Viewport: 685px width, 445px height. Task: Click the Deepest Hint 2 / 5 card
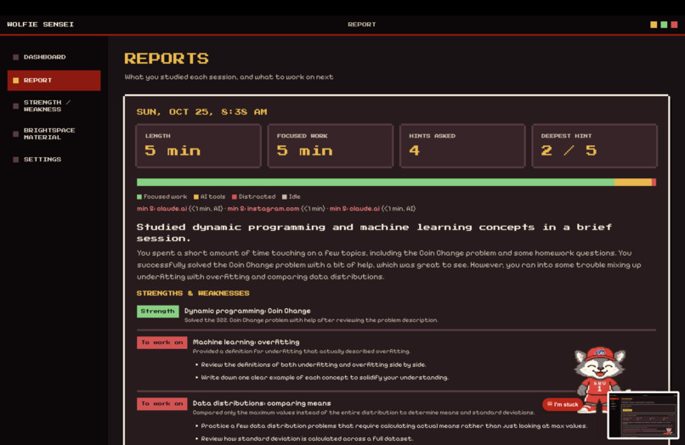(594, 146)
